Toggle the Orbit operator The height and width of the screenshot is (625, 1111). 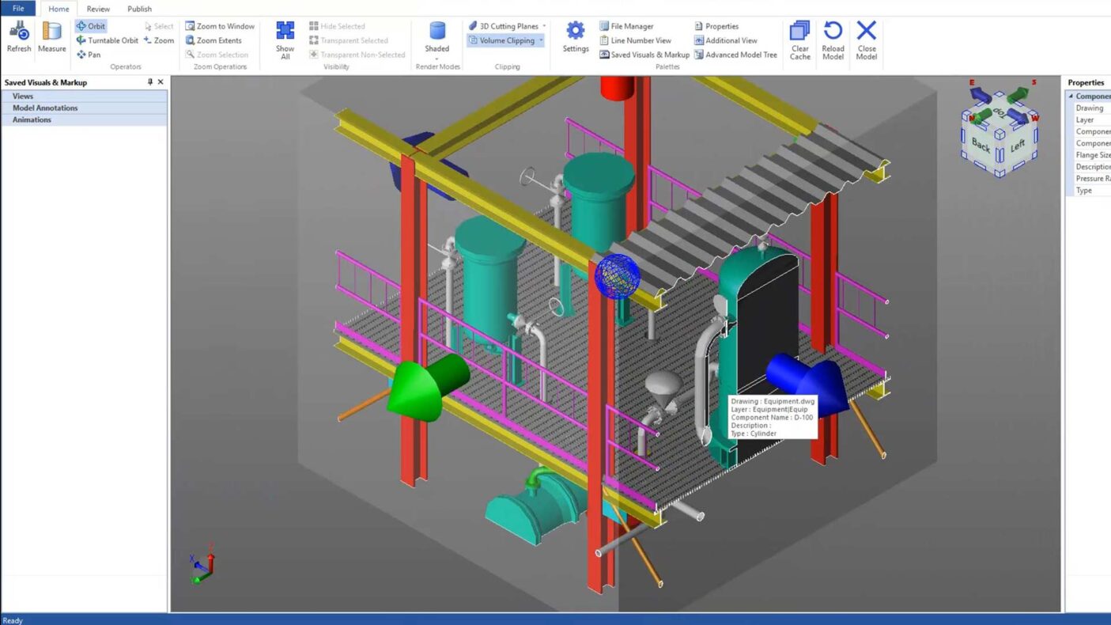click(x=91, y=26)
